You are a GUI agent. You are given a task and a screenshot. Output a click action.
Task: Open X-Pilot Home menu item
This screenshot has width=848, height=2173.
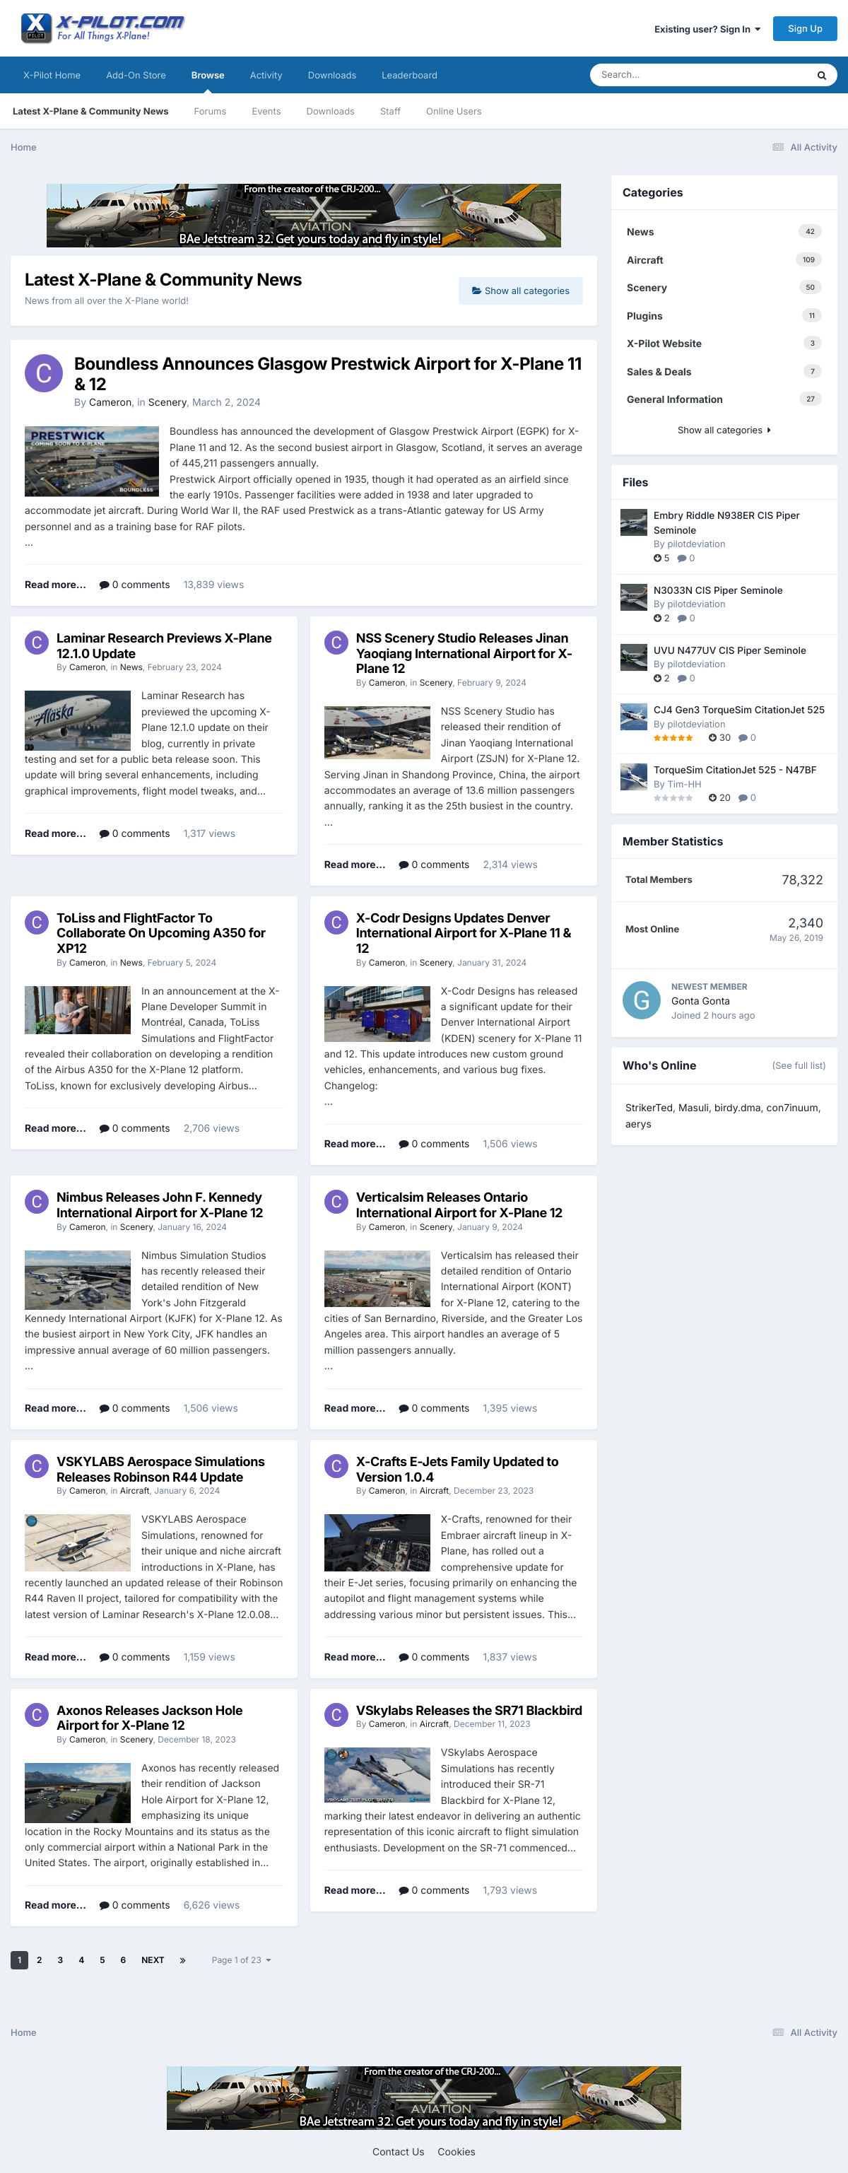[52, 75]
